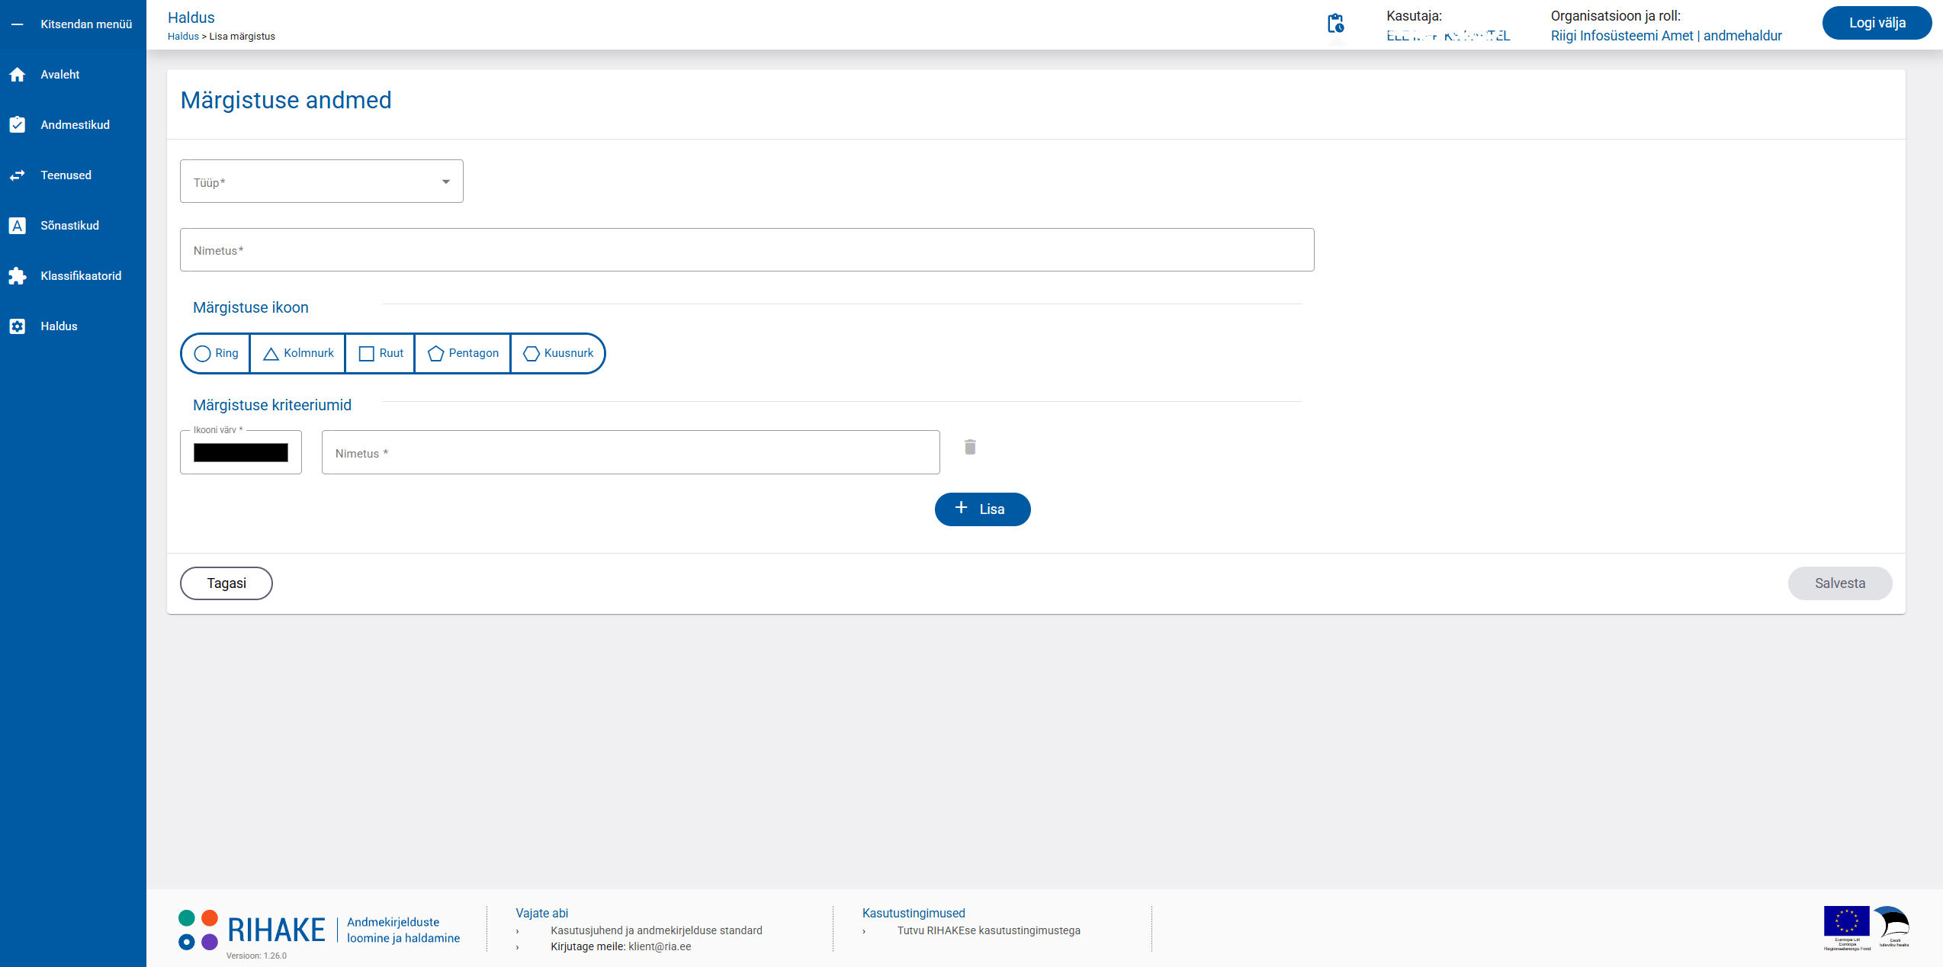Click the top Nimetus text field

pos(747,250)
